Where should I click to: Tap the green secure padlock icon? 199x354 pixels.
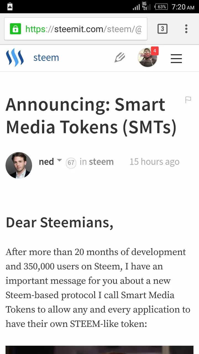tap(15, 29)
